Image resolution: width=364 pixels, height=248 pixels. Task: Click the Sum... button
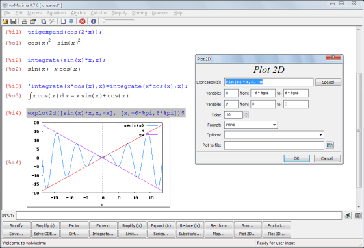tap(248, 225)
